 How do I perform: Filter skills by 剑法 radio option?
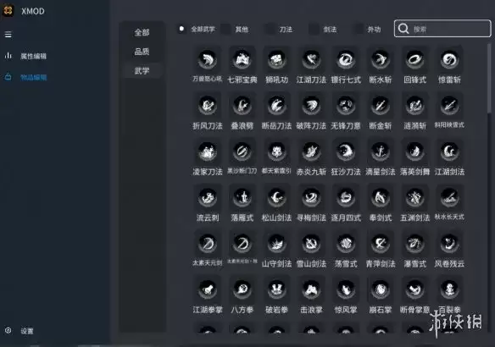click(x=314, y=30)
